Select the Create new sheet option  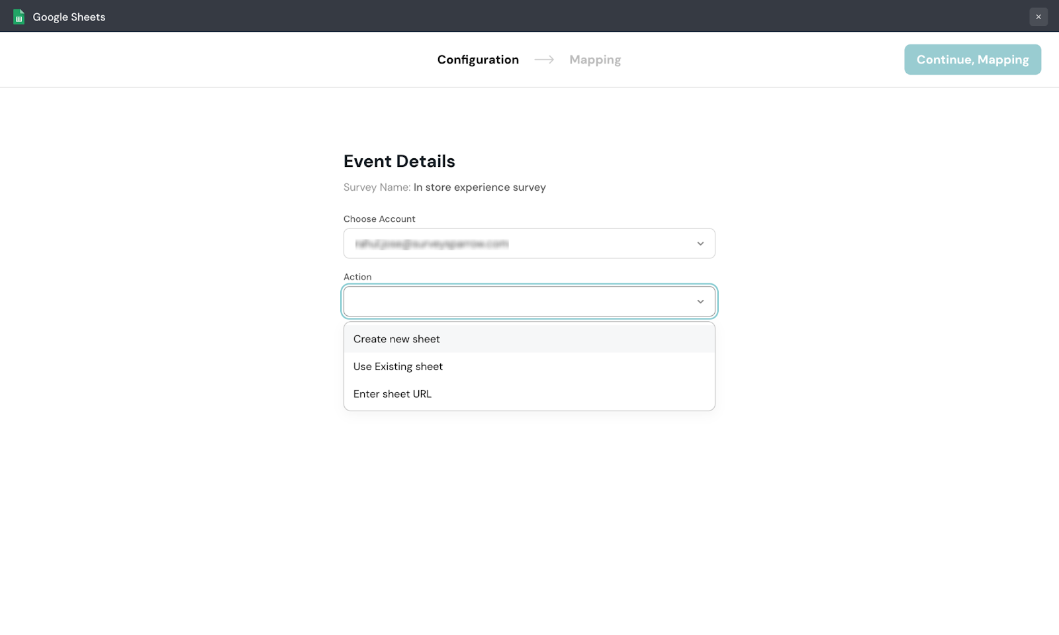point(396,339)
